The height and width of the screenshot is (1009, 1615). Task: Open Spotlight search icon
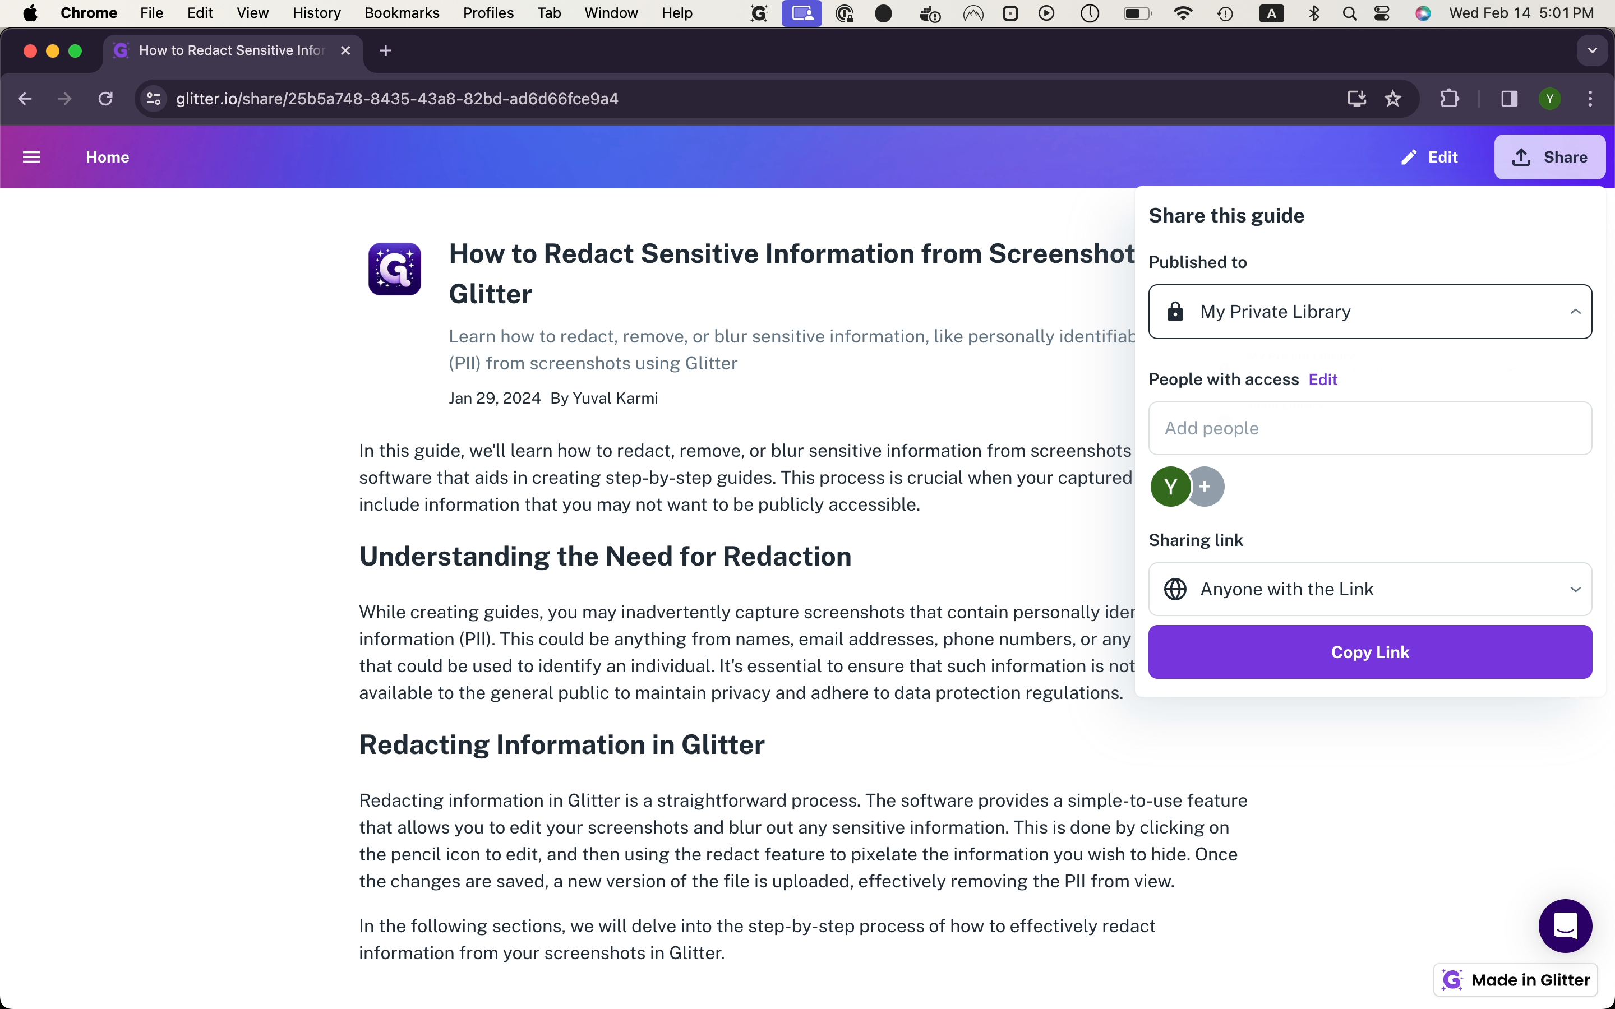(x=1349, y=13)
